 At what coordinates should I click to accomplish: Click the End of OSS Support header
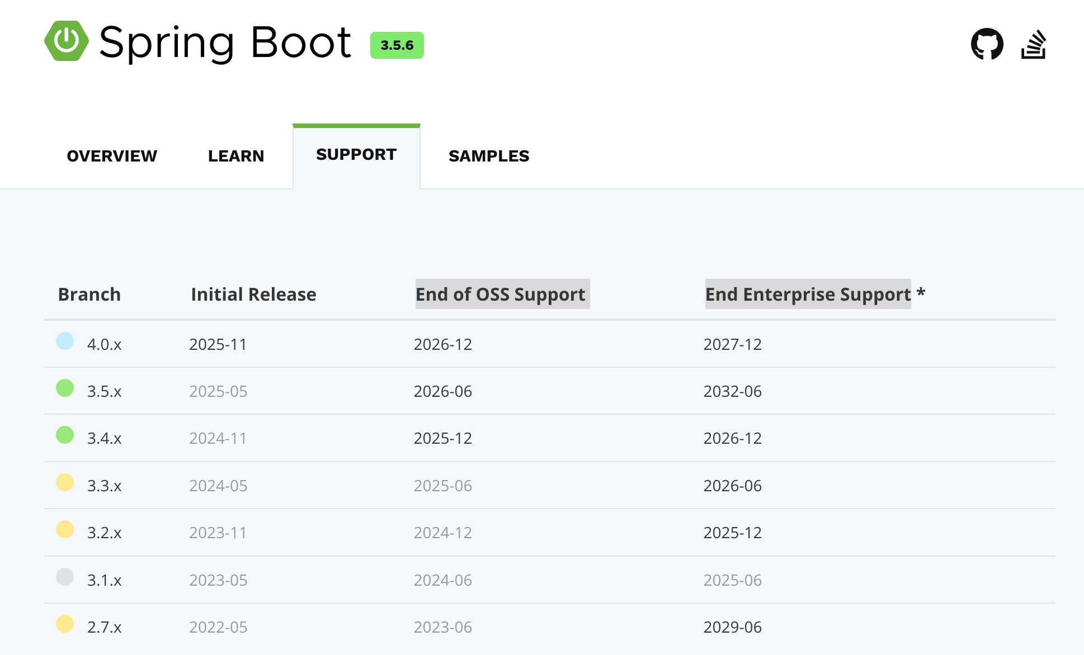point(502,294)
